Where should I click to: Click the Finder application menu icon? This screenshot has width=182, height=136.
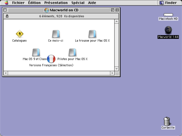coord(162,3)
